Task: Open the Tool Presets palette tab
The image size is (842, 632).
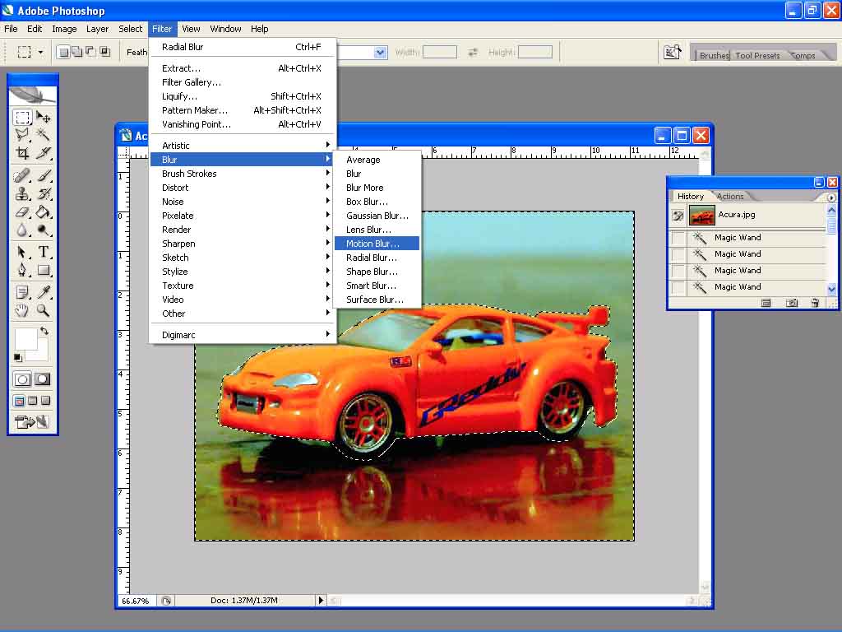Action: coord(757,55)
